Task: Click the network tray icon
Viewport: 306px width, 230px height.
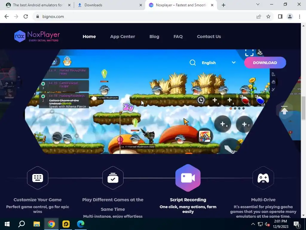Action: click(x=260, y=224)
